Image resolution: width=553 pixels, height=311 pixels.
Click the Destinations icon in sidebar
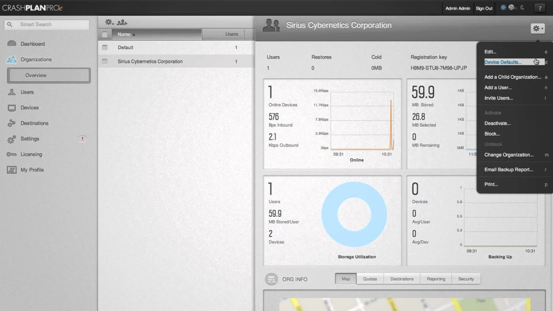12,123
